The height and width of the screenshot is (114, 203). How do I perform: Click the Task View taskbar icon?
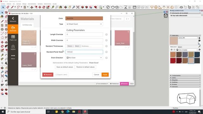click(49, 112)
